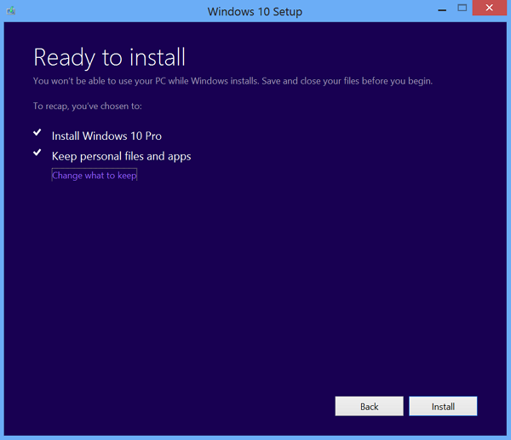
Task: Click the Windows Setup title bar icon
Action: (11, 11)
